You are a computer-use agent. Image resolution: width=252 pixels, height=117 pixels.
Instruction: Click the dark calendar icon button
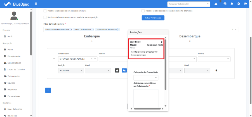(x=117, y=71)
